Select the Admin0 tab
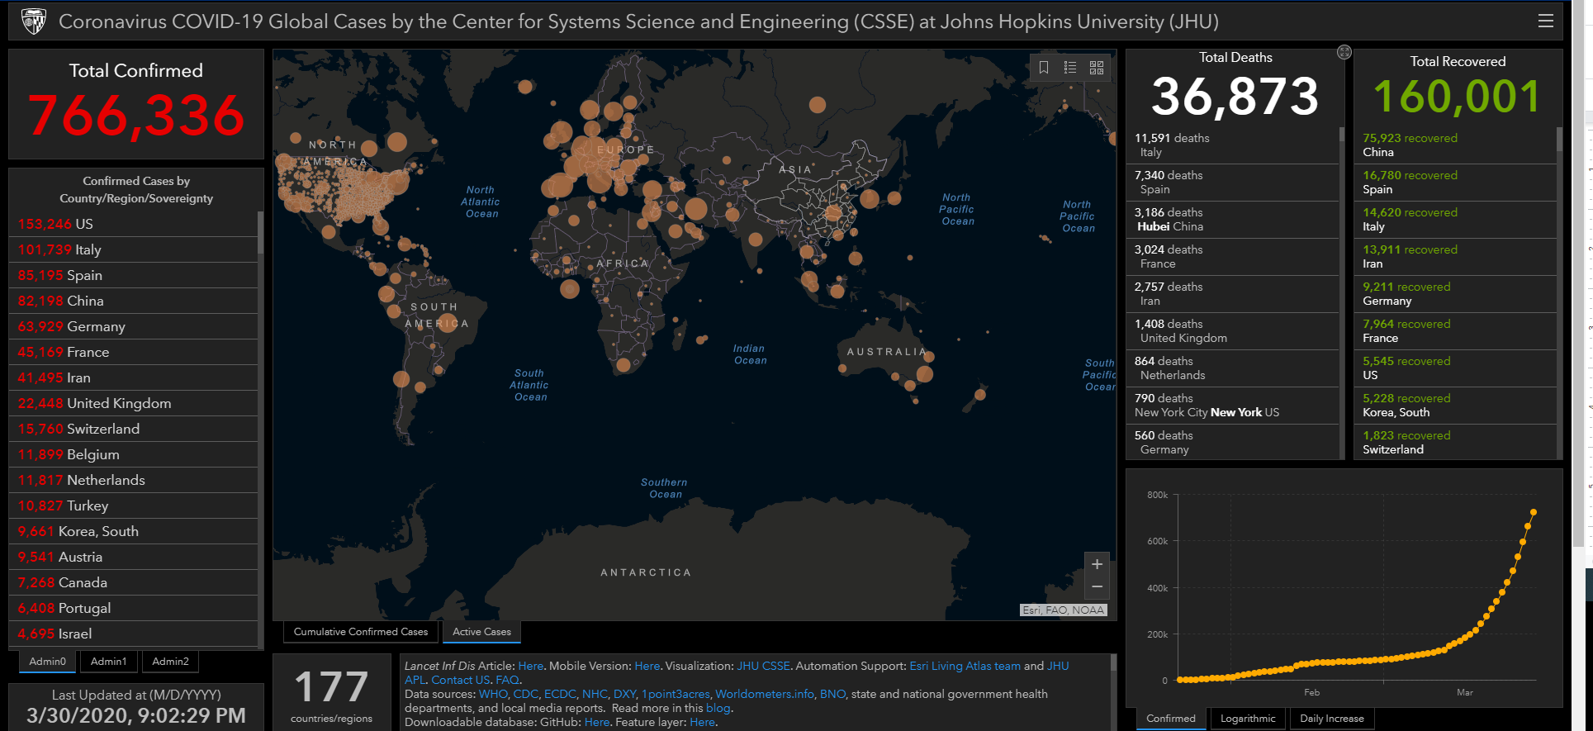The image size is (1593, 731). (x=47, y=662)
